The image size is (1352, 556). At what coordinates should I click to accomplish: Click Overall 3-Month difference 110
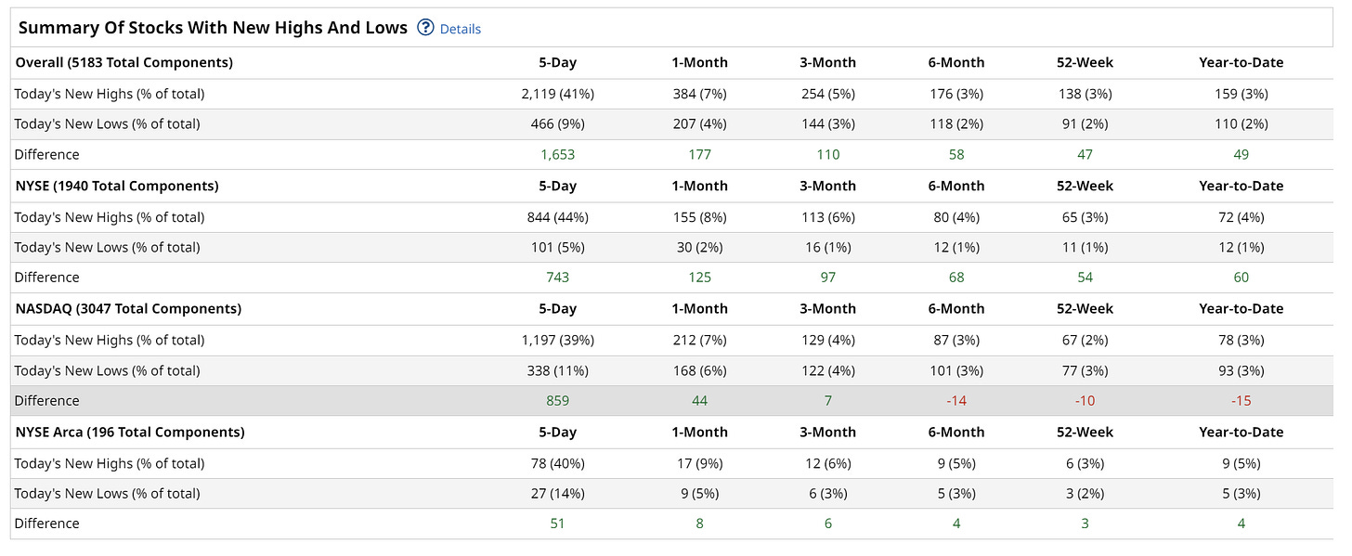(x=828, y=155)
